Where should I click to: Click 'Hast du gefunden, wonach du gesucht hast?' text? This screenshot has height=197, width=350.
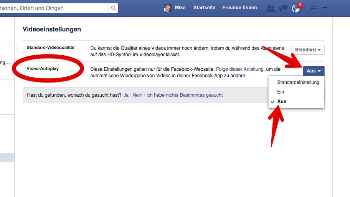[74, 95]
